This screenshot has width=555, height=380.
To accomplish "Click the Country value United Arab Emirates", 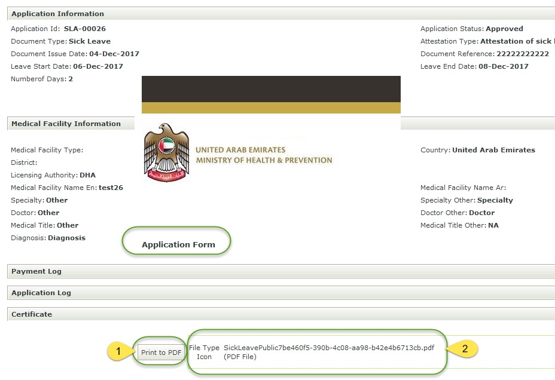I will [493, 150].
